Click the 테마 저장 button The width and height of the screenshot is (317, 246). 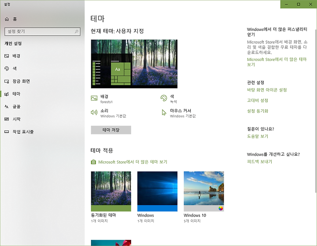[111, 130]
